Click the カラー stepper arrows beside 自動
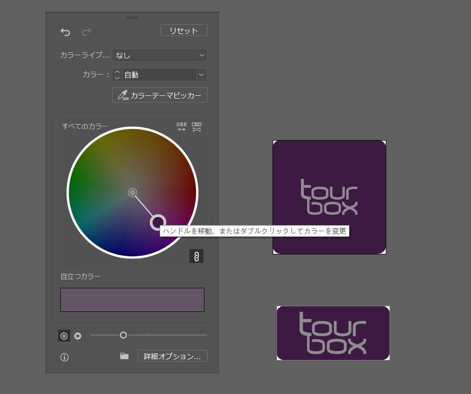This screenshot has width=471, height=394. point(117,75)
